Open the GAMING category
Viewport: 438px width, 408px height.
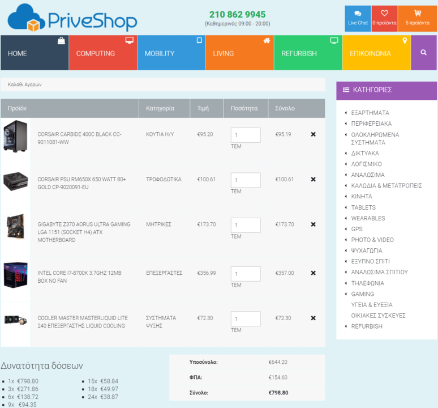click(362, 294)
